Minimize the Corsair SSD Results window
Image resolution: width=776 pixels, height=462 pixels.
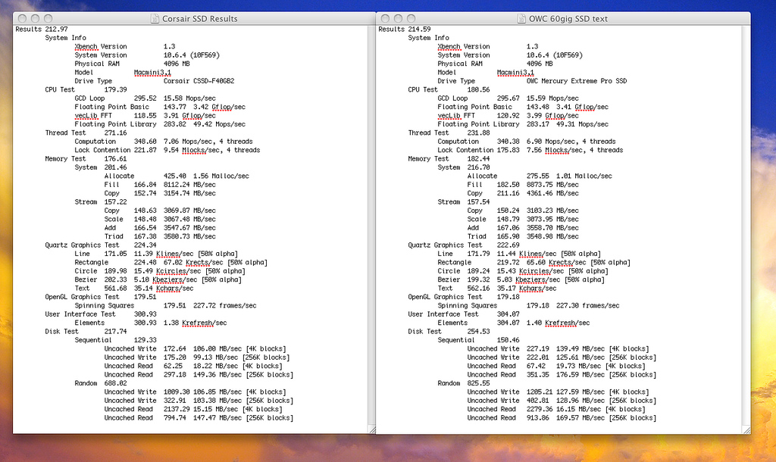(x=35, y=18)
